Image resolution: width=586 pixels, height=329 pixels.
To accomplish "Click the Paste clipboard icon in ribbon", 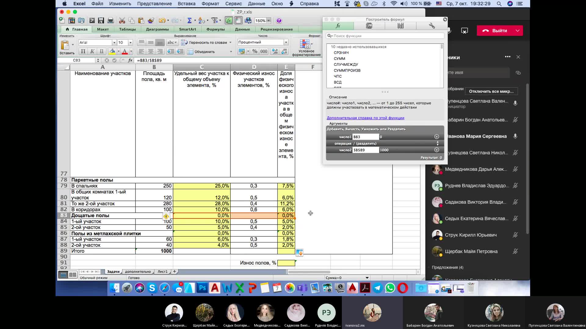I will pyautogui.click(x=65, y=45).
